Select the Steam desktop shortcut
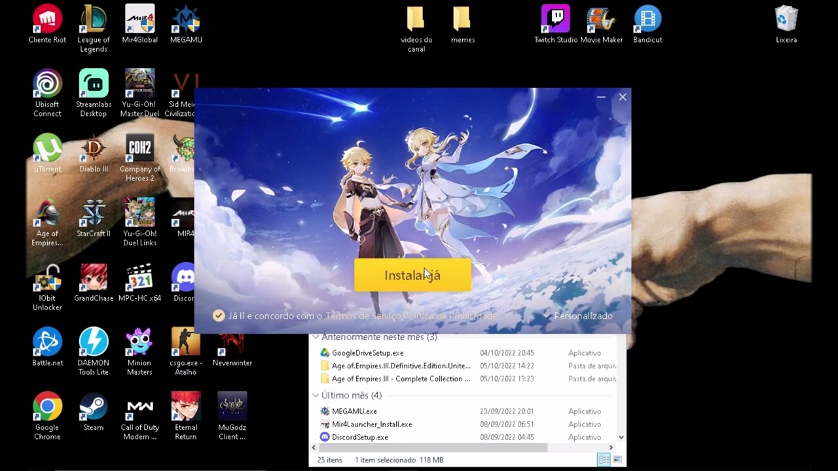Image resolution: width=838 pixels, height=471 pixels. click(x=94, y=412)
